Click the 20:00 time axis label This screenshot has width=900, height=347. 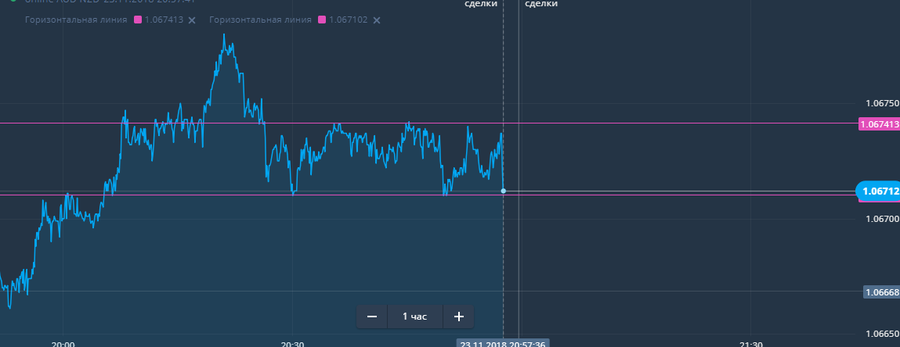pyautogui.click(x=63, y=344)
